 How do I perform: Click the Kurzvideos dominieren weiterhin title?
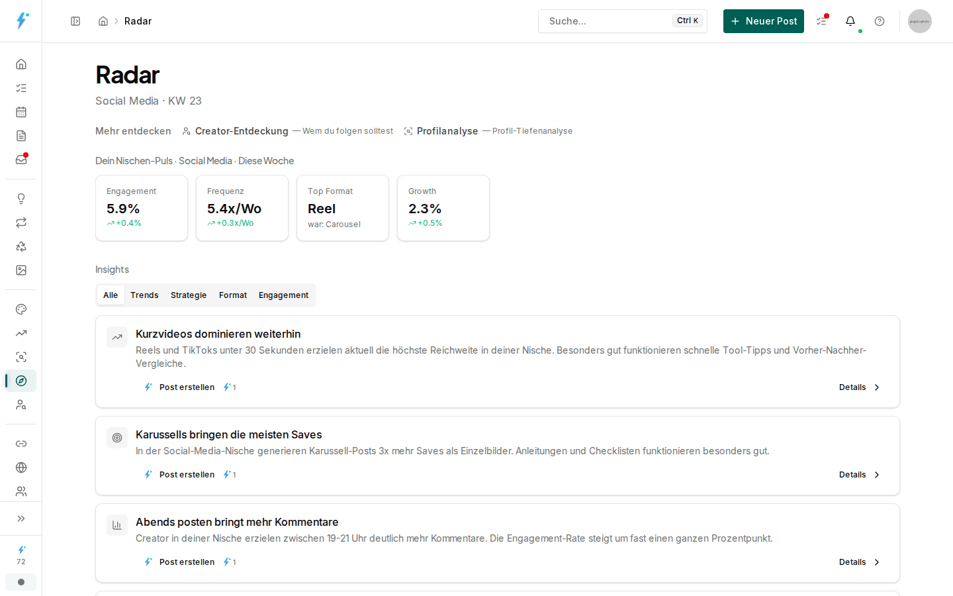click(218, 334)
